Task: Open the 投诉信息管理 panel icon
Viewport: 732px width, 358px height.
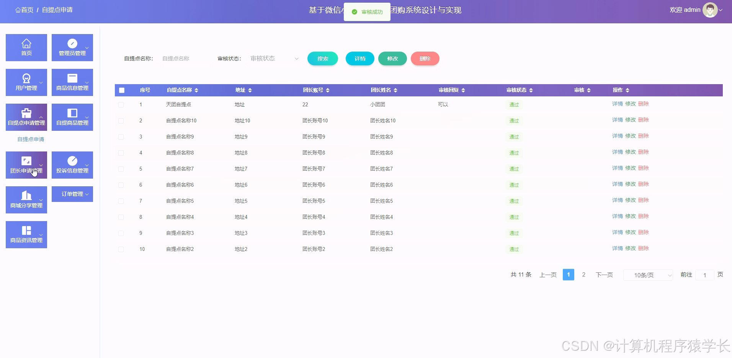Action: [x=72, y=165]
